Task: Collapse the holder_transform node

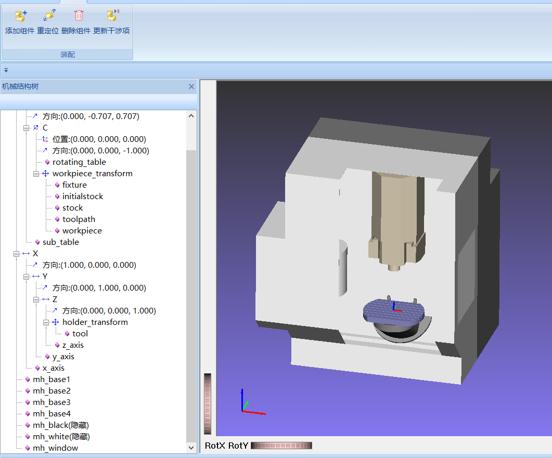Action: click(46, 322)
